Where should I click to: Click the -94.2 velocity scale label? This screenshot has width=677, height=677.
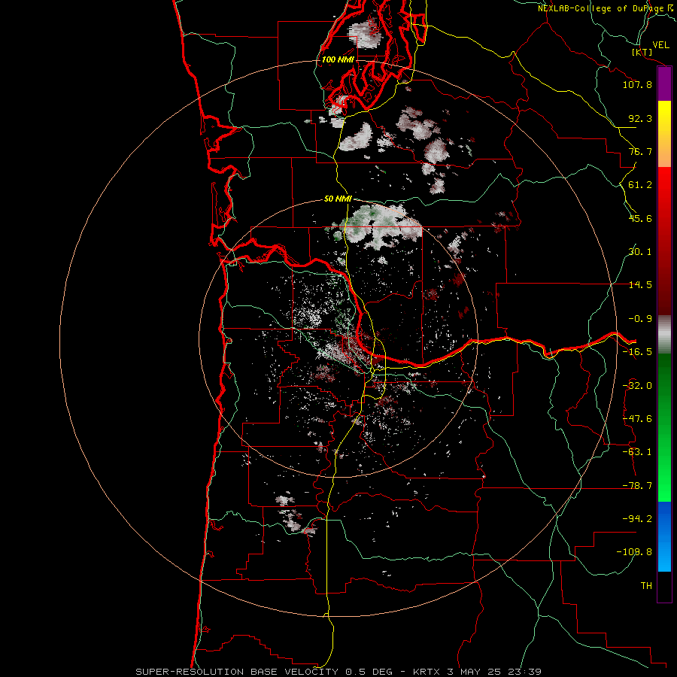coord(637,518)
